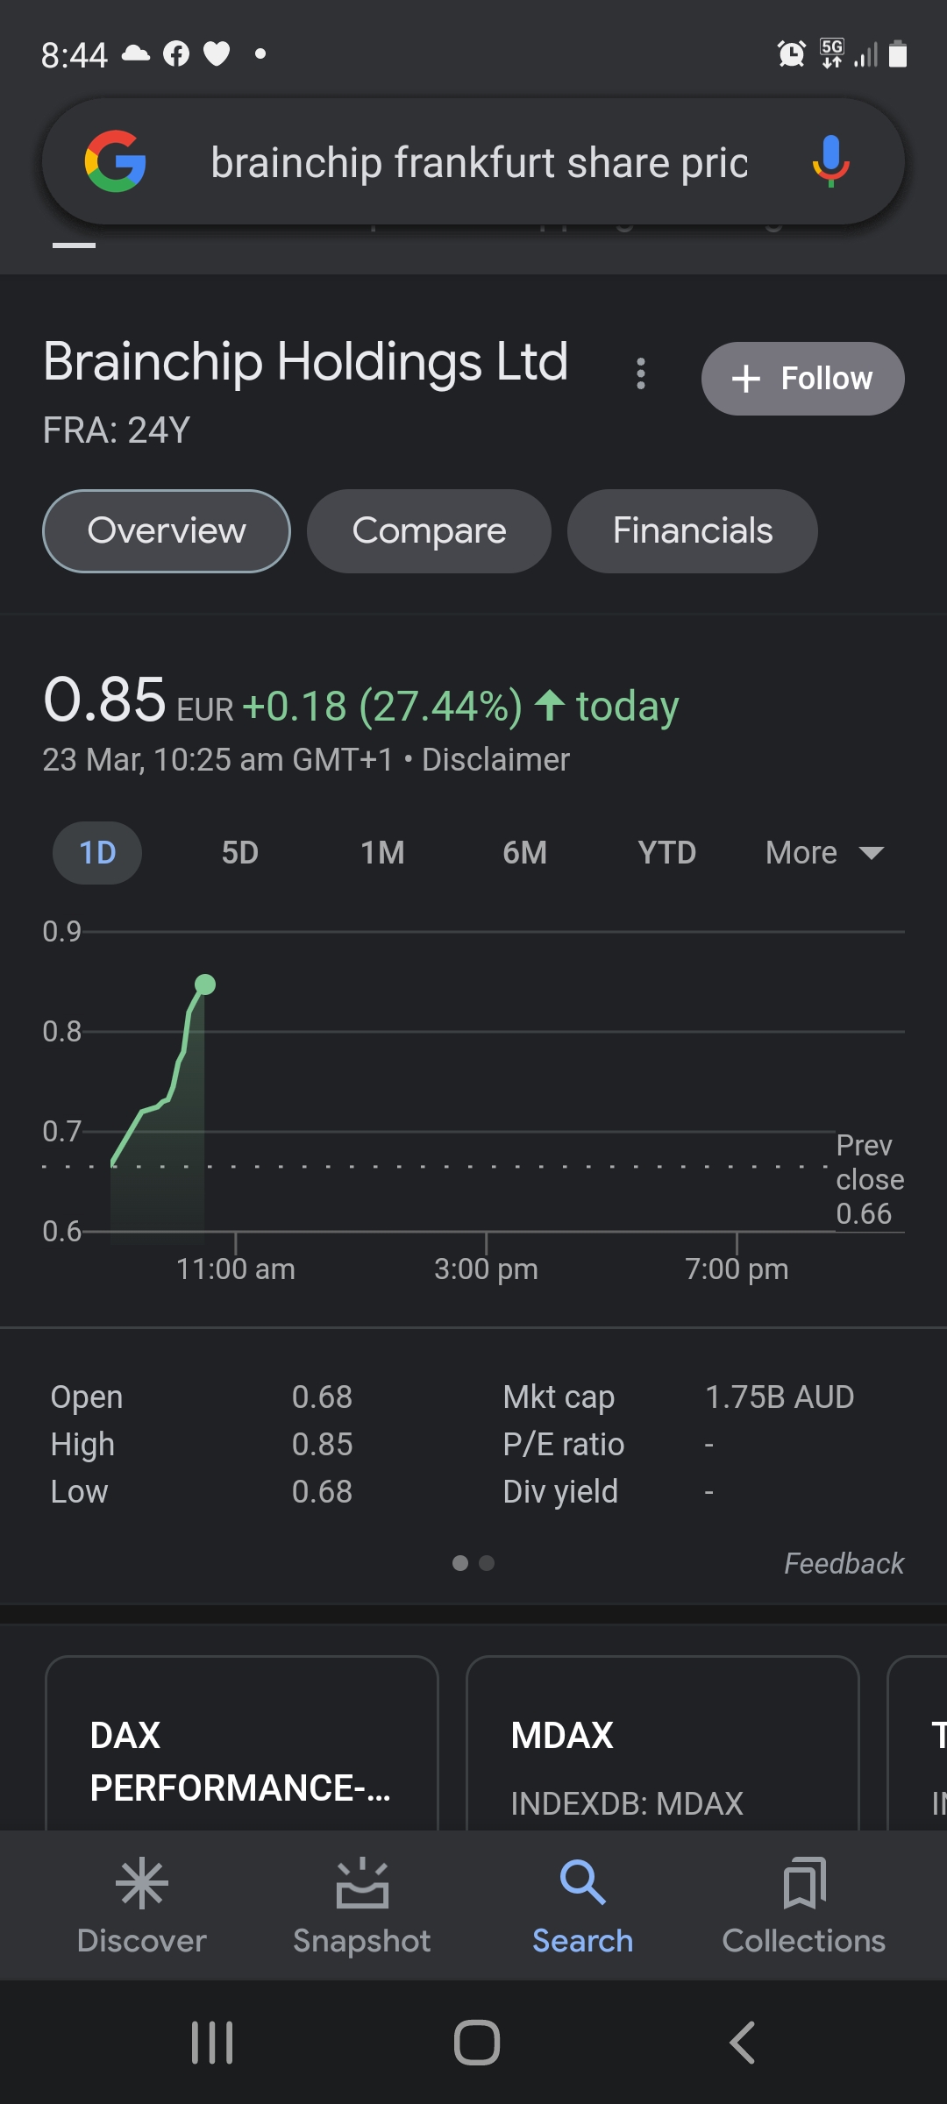Viewport: 947px width, 2104px height.
Task: Tap the Brainchip Holdings Ltd title
Action: (x=306, y=362)
